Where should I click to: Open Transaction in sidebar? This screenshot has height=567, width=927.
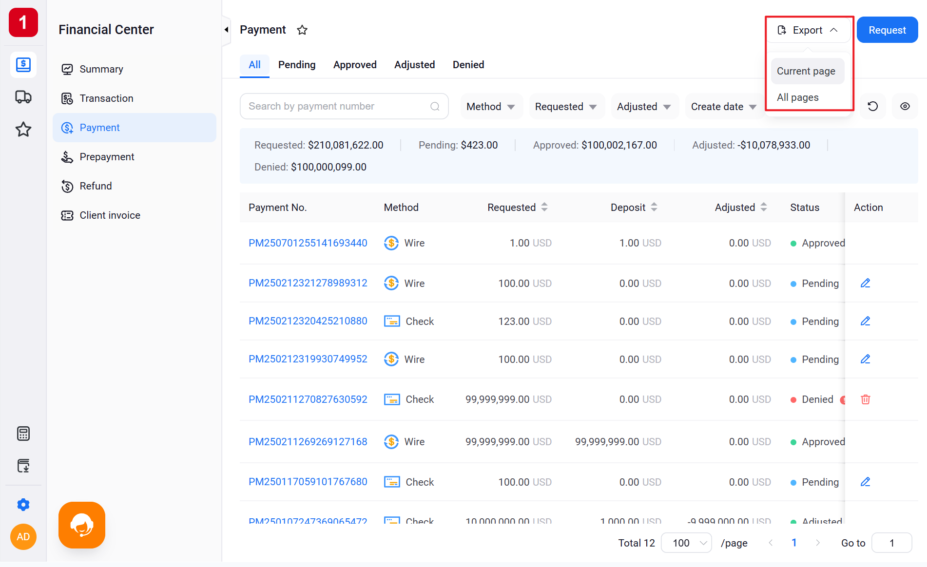click(x=135, y=98)
